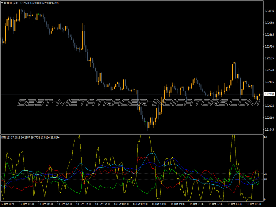Click time axis label 12 Oct 2021

point(7,204)
